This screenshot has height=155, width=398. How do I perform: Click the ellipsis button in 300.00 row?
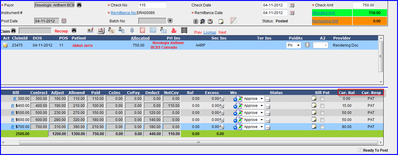268,99
